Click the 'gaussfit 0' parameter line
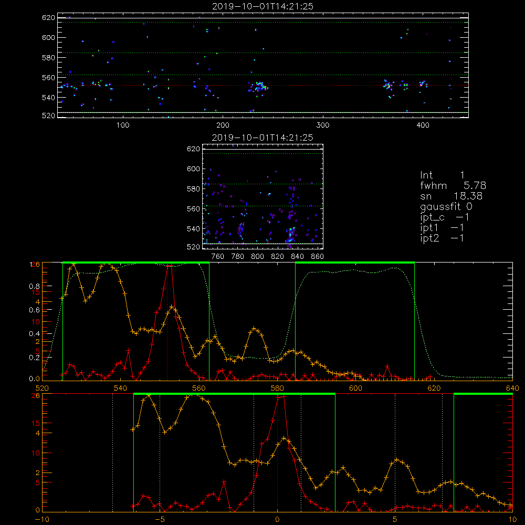Image resolution: width=525 pixels, height=525 pixels. (x=446, y=206)
